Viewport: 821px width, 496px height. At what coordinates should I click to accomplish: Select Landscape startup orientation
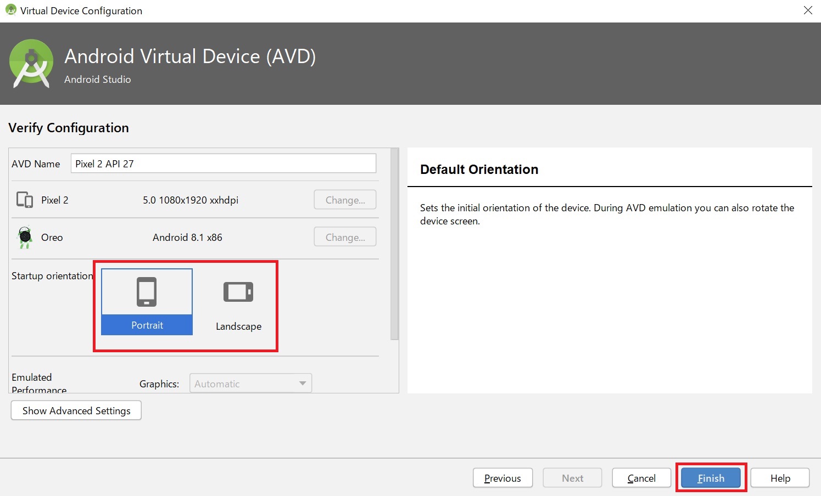click(x=238, y=302)
